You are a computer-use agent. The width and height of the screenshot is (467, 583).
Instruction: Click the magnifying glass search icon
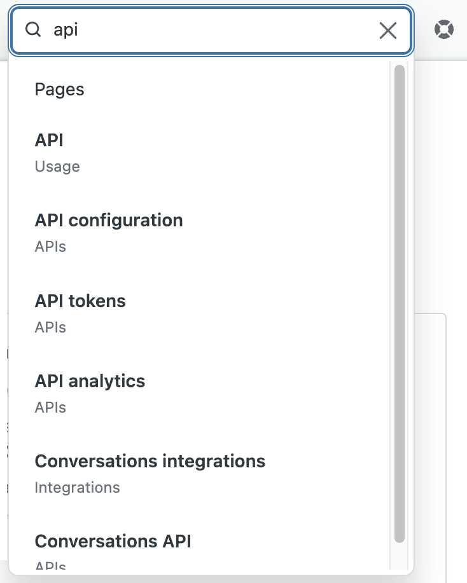pyautogui.click(x=32, y=29)
